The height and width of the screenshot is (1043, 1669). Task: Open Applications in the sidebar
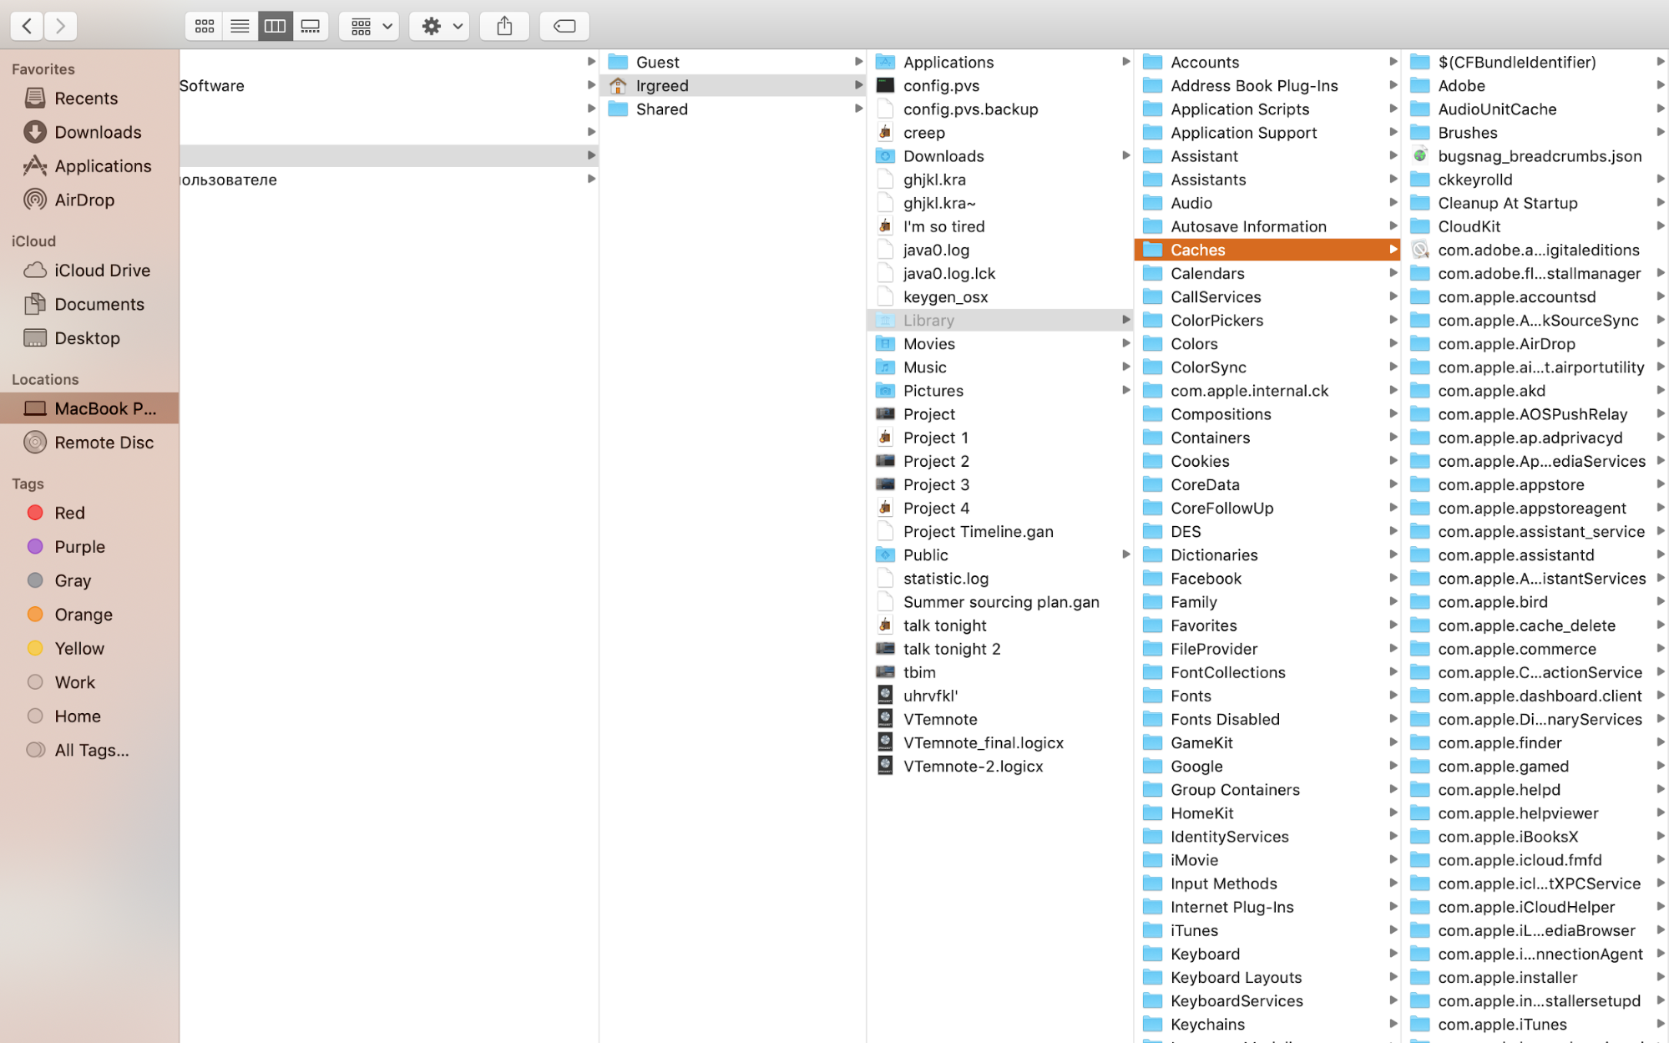coord(89,166)
